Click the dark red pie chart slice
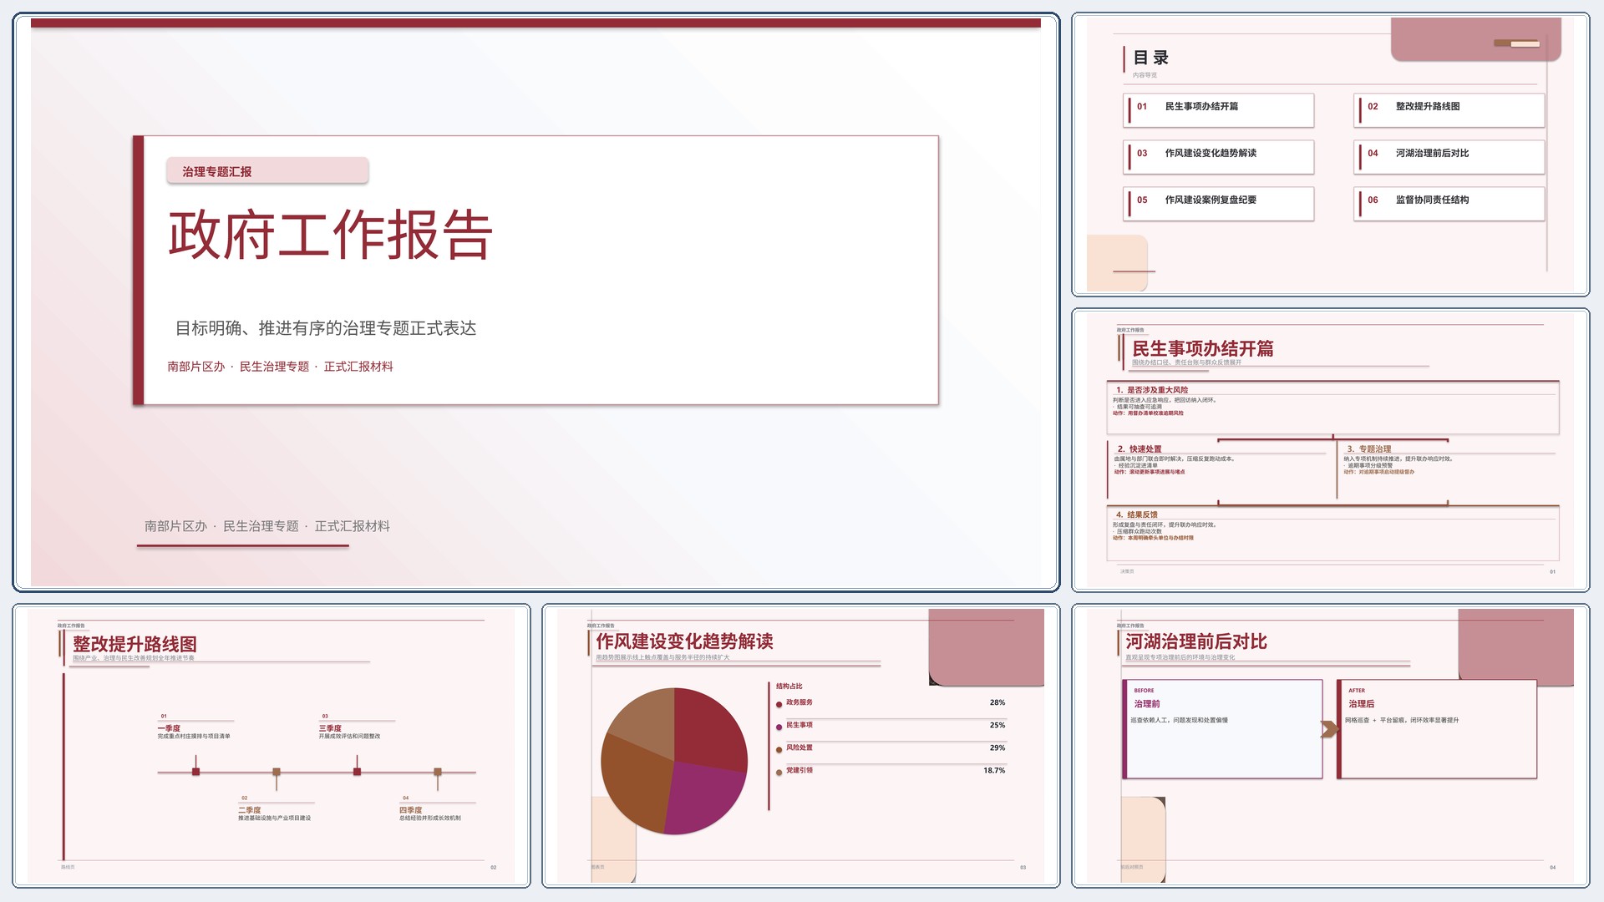 coord(710,727)
